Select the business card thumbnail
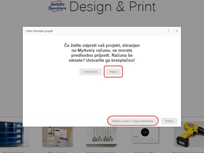Screen dimensions: 204x153 pyautogui.click(x=145, y=135)
